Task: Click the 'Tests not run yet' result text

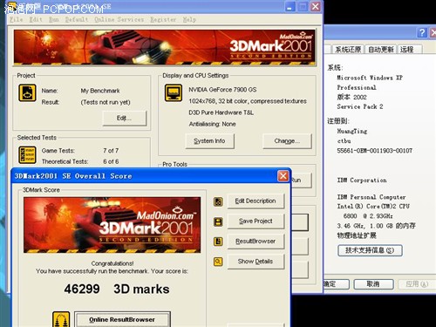Action: [x=106, y=102]
